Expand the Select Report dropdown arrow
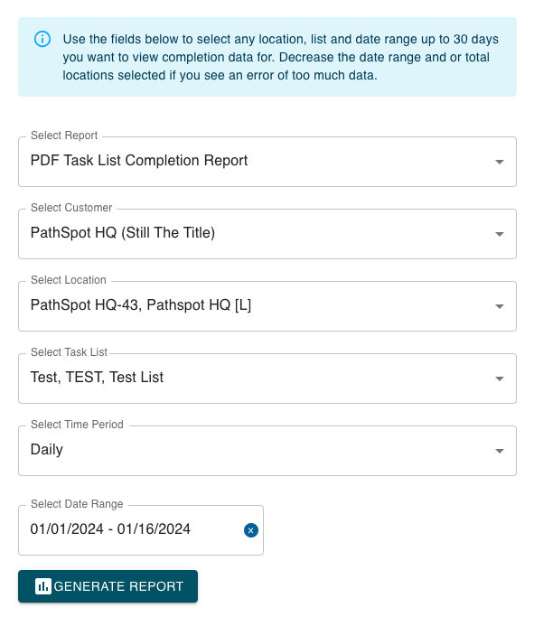Image resolution: width=534 pixels, height=617 pixels. [499, 162]
